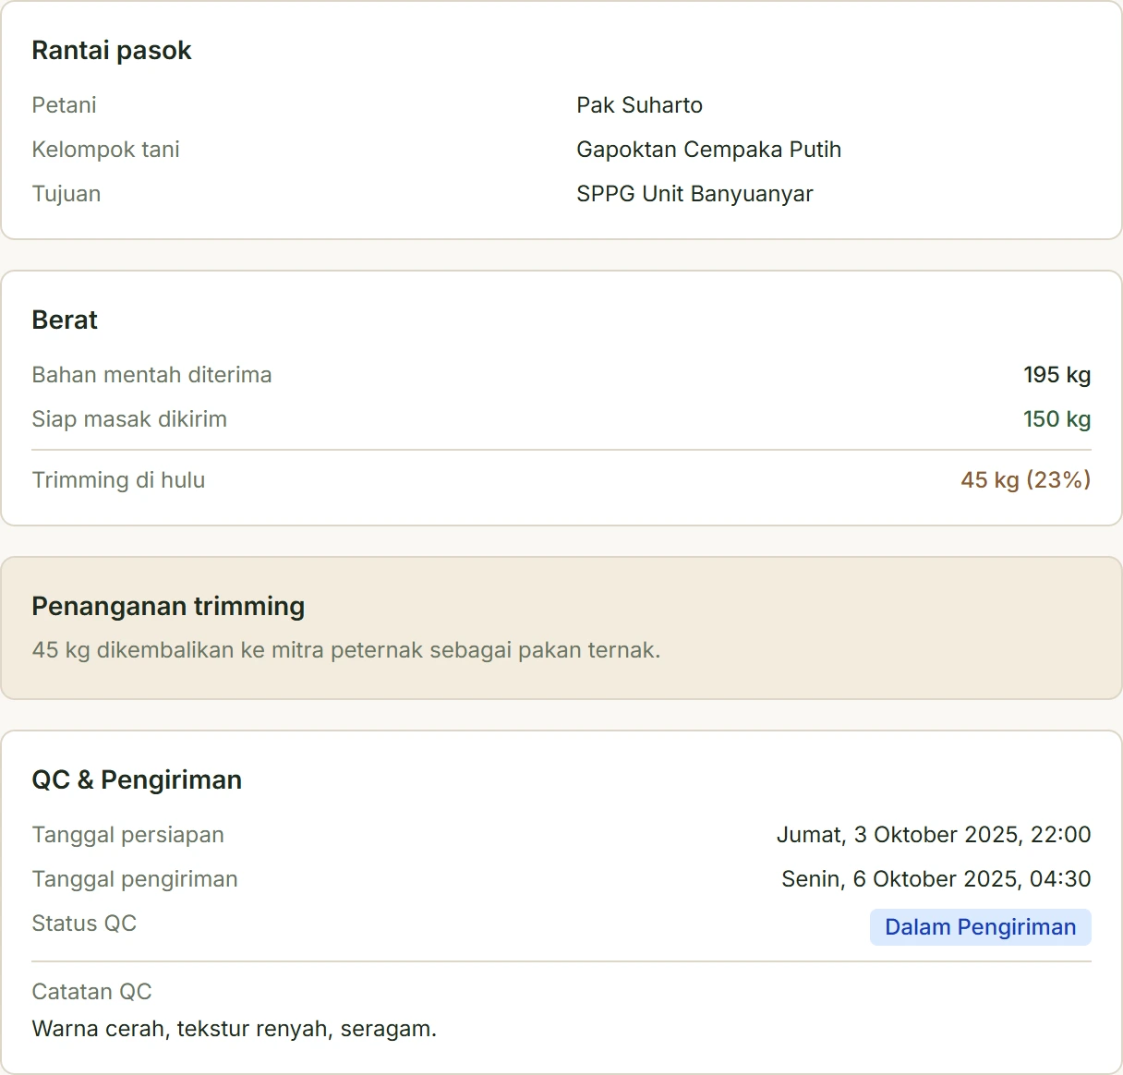Click 'Gapoktan Cempaka Putih' value
This screenshot has width=1123, height=1075.
click(x=709, y=150)
